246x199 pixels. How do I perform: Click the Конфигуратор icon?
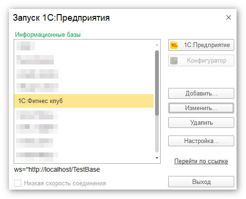174,61
